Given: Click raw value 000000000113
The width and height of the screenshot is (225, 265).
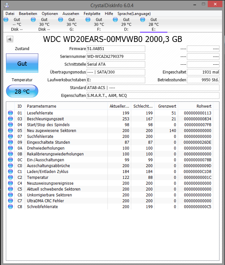Looking at the screenshot, I should click(198, 113).
